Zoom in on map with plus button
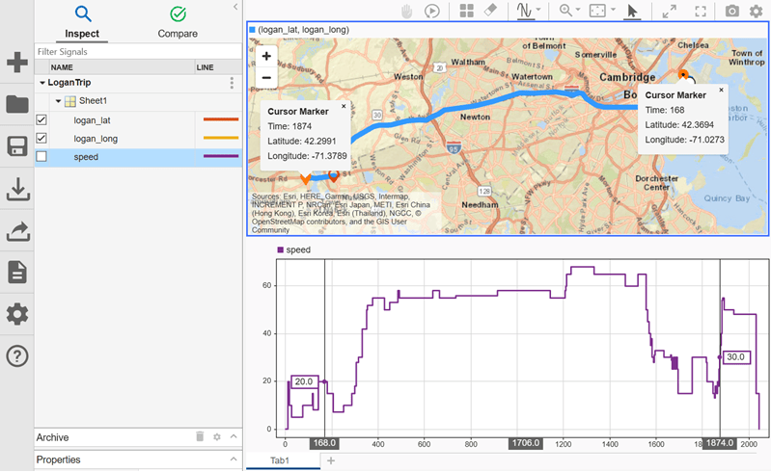Image resolution: width=771 pixels, height=472 pixels. [266, 56]
